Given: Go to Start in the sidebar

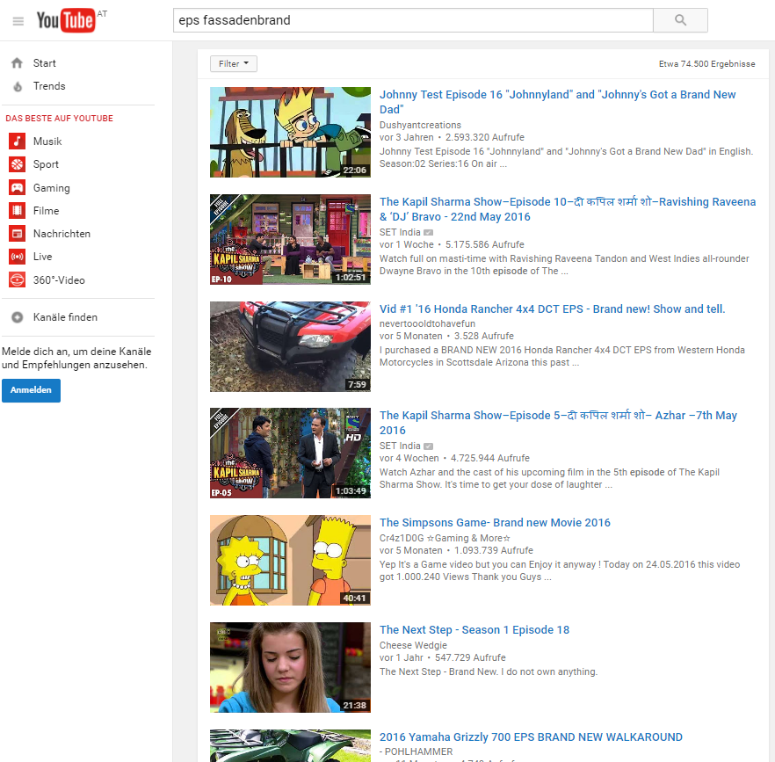Looking at the screenshot, I should [x=44, y=63].
